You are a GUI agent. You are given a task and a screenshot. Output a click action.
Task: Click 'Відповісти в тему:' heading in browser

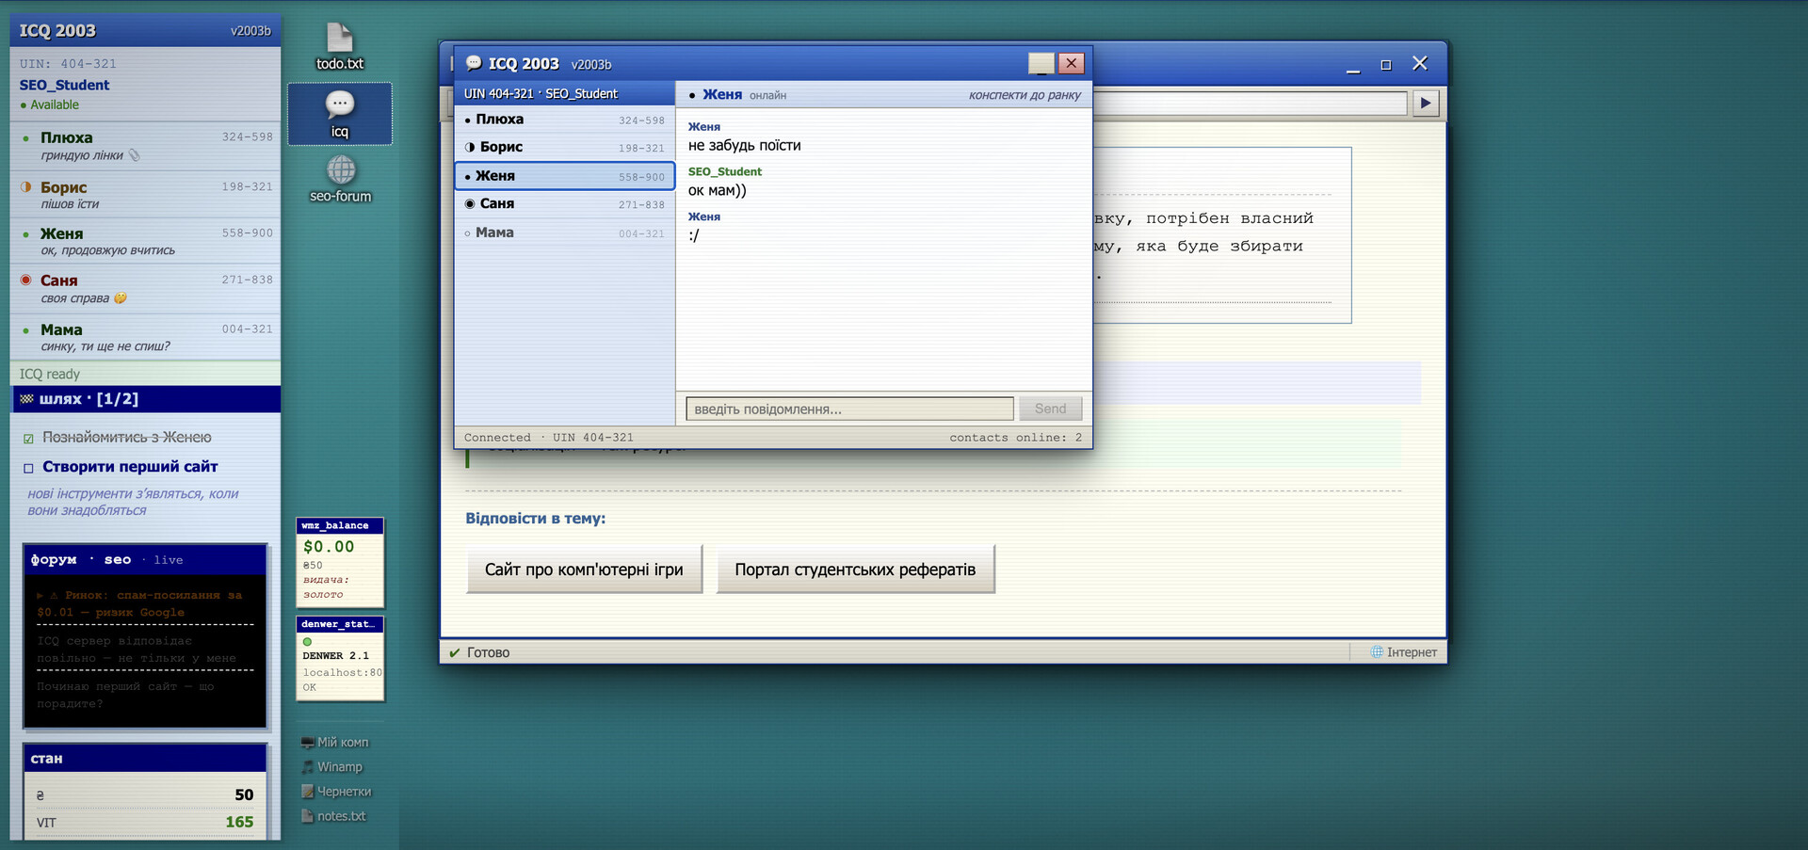pos(535,519)
